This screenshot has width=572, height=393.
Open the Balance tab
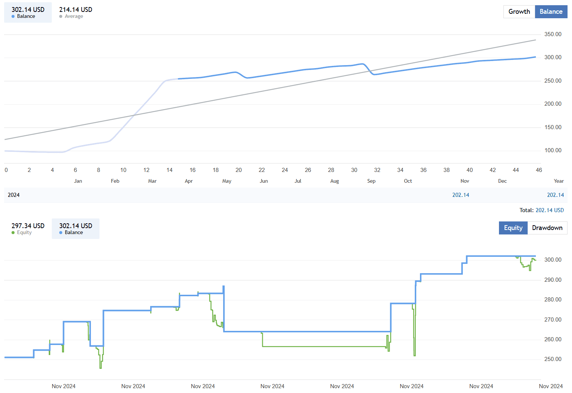point(551,12)
